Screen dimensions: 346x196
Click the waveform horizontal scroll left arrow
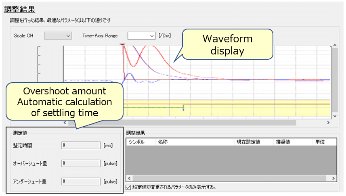pos(65,123)
